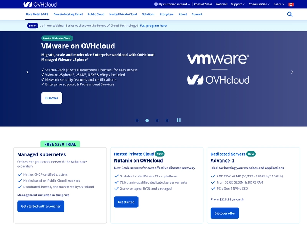
Task: Click the OVHcloud logo in header
Action: click(x=40, y=4)
